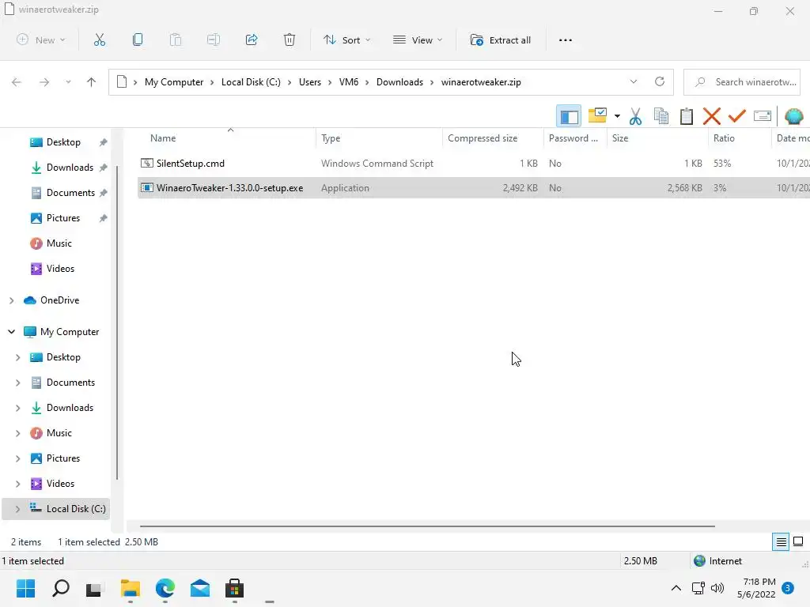Click Users in the address breadcrumb
This screenshot has height=607, width=810.
(x=310, y=82)
